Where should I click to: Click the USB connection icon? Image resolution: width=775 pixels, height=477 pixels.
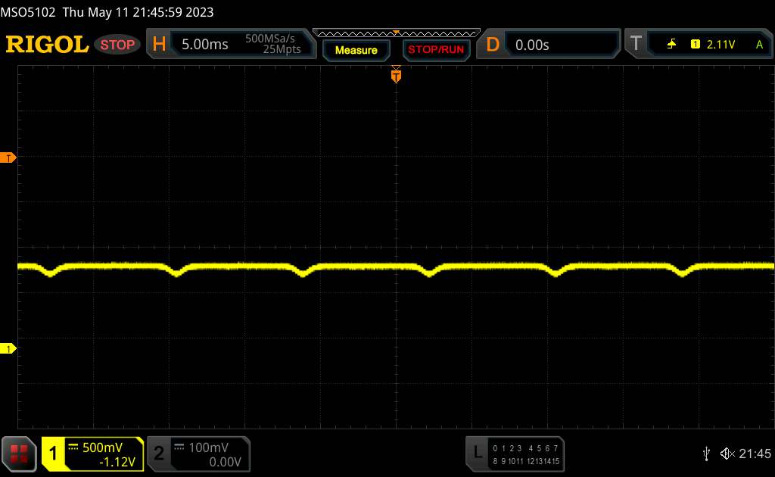click(707, 454)
